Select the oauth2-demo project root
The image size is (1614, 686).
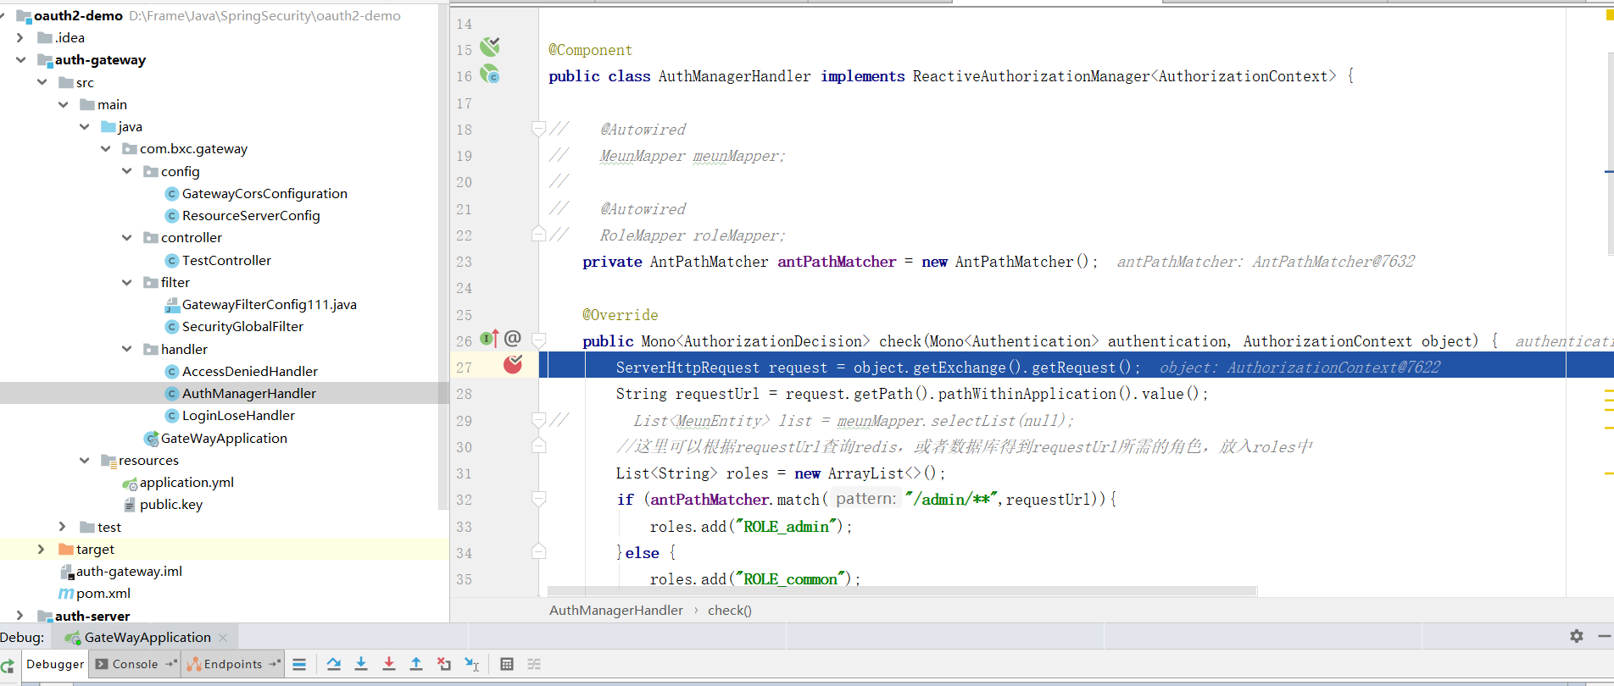pyautogui.click(x=78, y=15)
